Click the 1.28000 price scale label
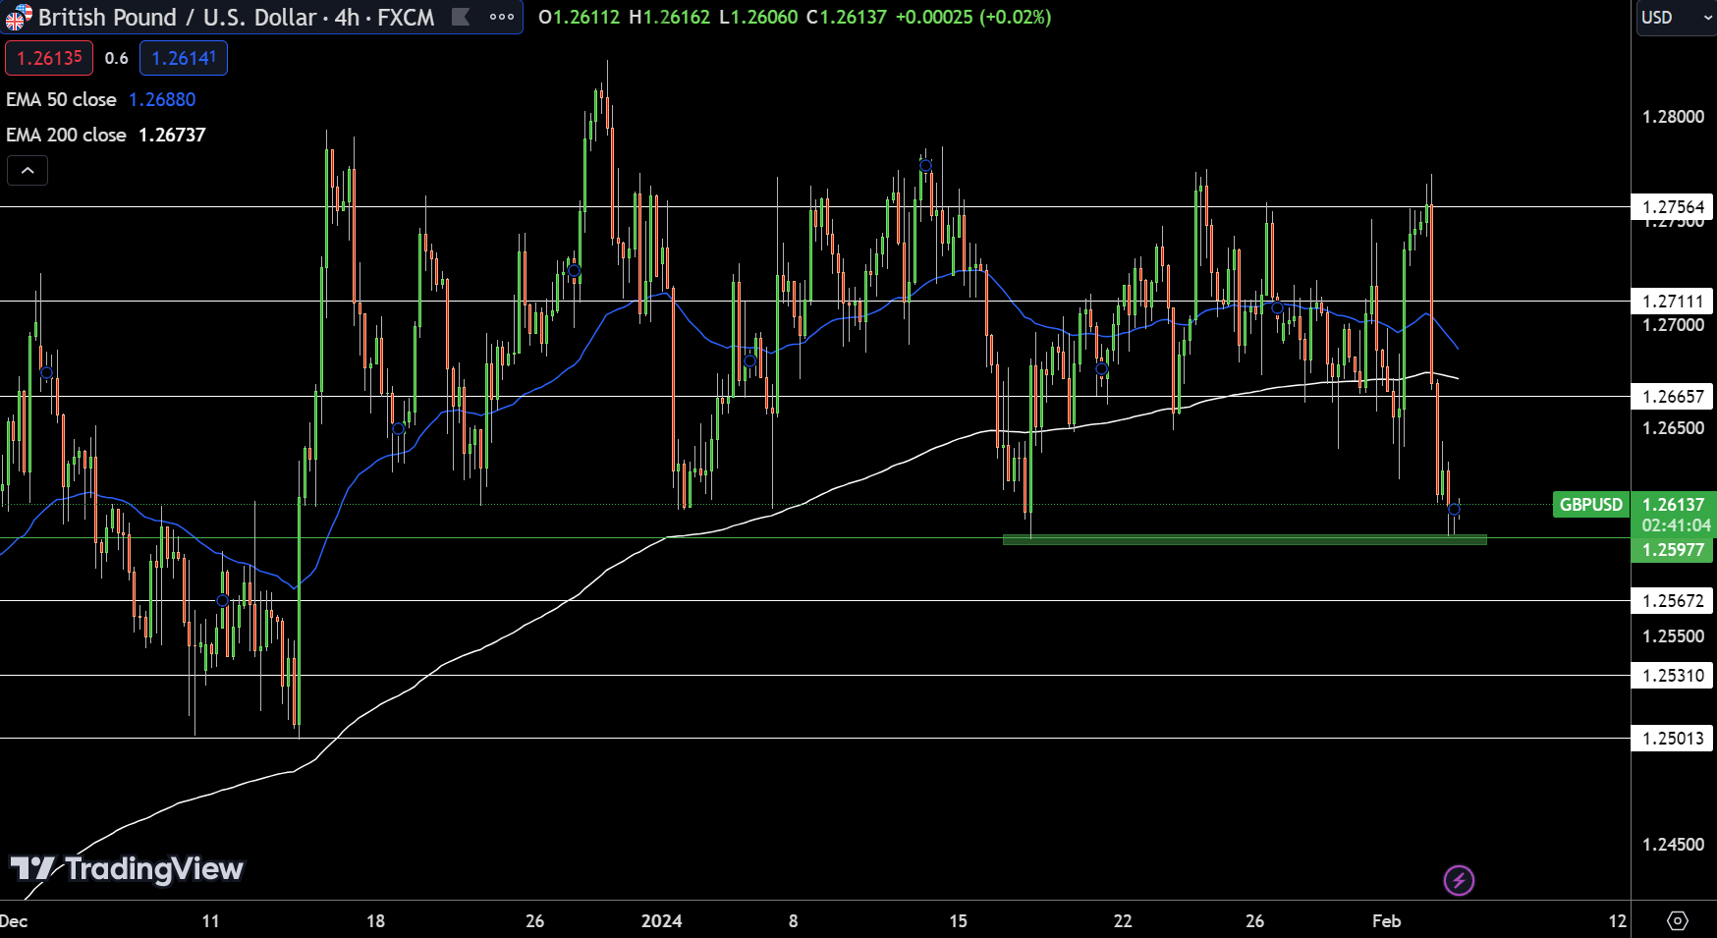Viewport: 1717px width, 938px height. 1673,117
